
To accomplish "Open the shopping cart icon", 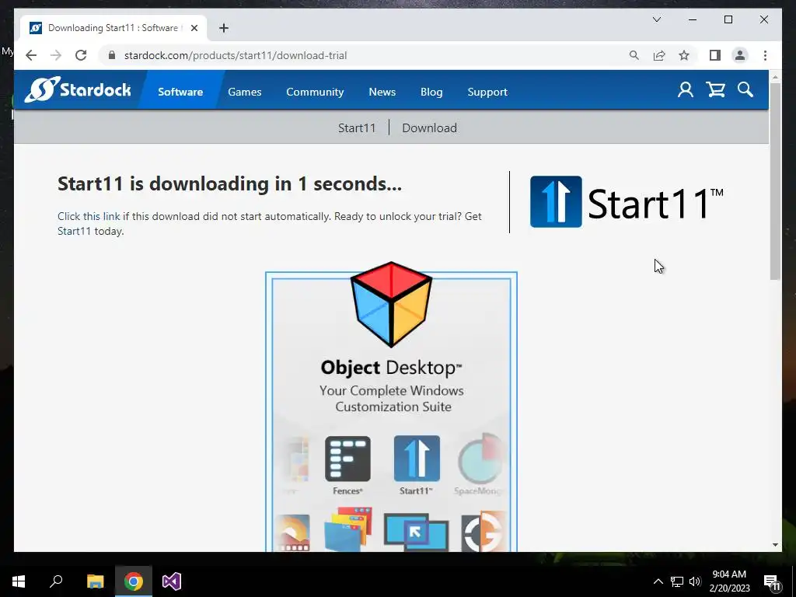I will pos(715,90).
